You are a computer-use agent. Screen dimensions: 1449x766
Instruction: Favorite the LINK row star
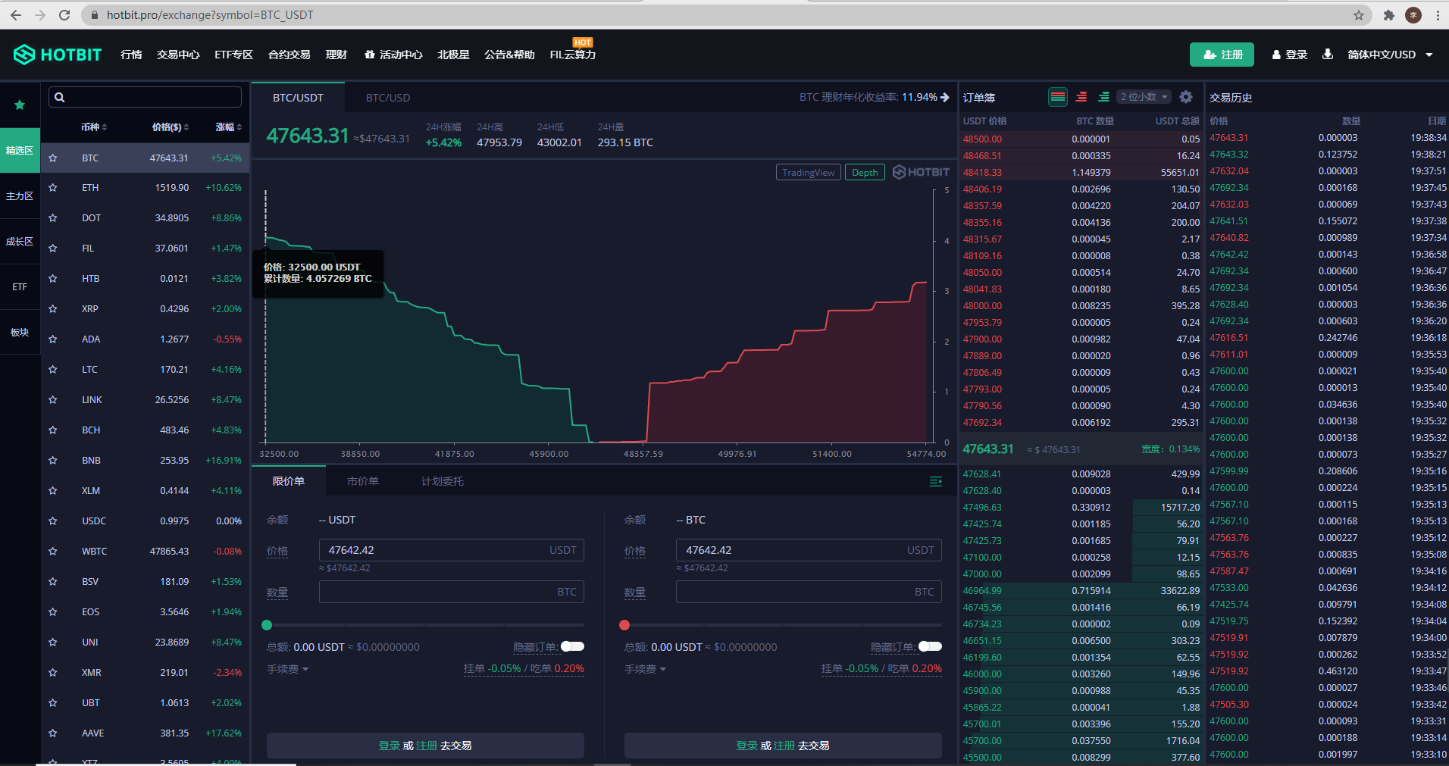[x=53, y=400]
